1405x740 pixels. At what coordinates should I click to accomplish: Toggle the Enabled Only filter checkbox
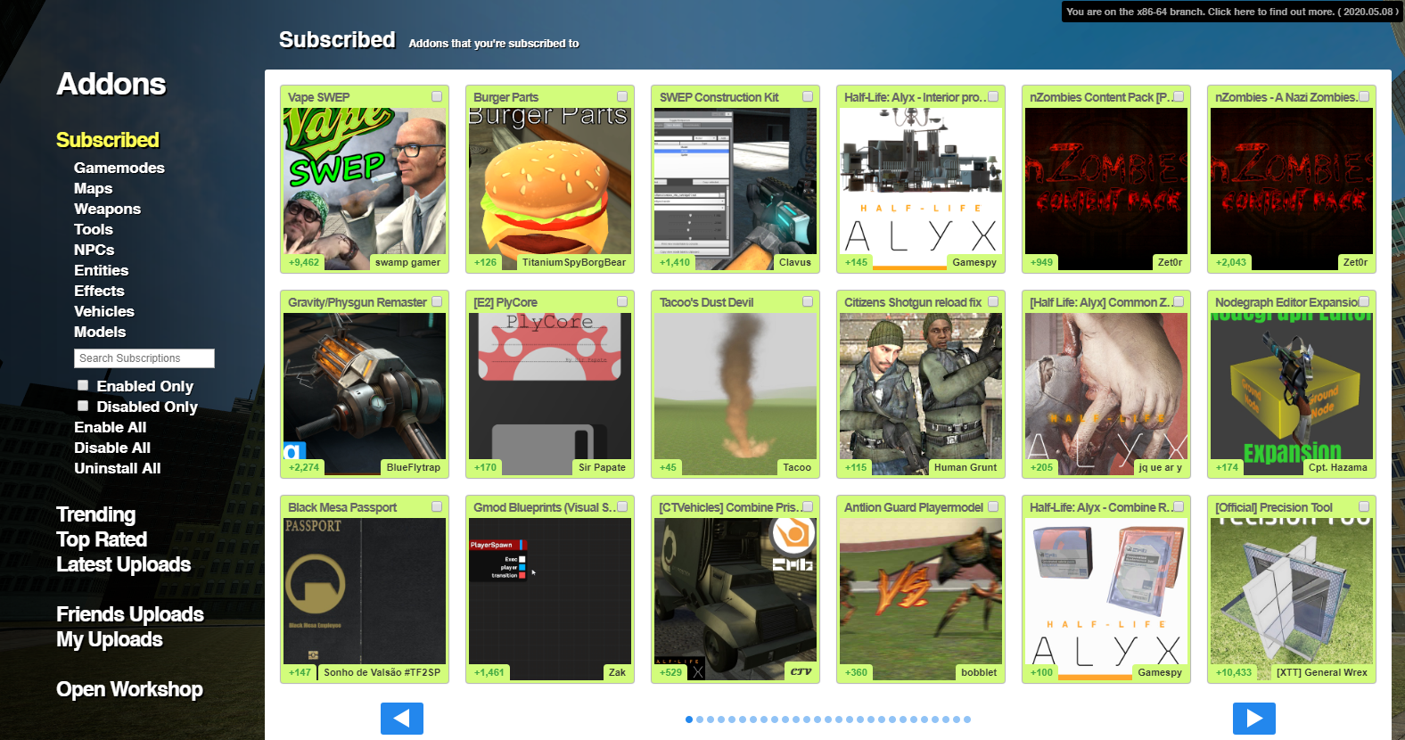tap(83, 385)
